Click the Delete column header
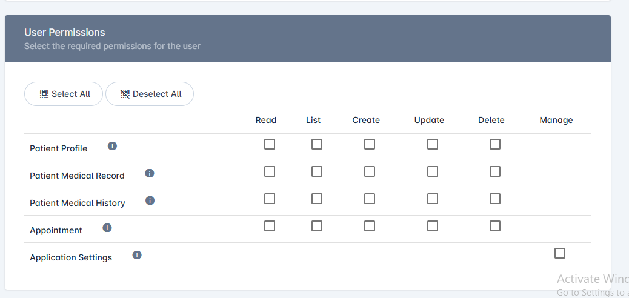Viewport: 629px width, 298px height. coord(491,120)
